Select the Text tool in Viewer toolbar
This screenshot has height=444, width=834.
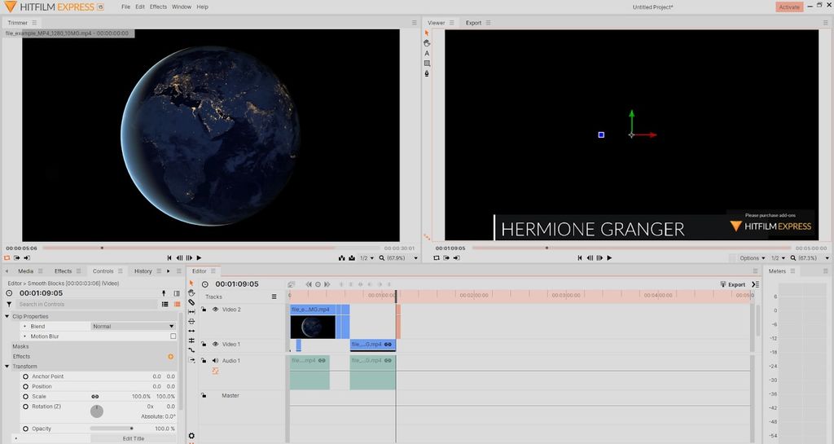click(x=427, y=53)
